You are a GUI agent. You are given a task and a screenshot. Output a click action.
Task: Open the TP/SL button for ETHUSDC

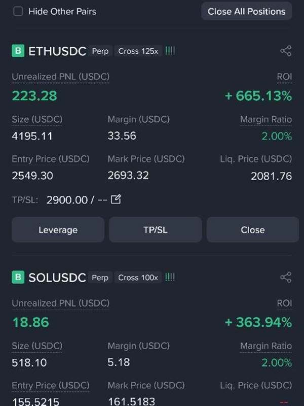(x=156, y=230)
